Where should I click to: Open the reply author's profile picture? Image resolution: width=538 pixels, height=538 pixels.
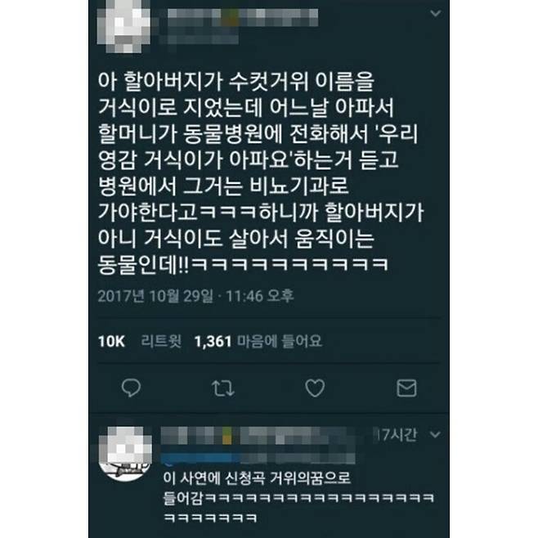tap(125, 454)
